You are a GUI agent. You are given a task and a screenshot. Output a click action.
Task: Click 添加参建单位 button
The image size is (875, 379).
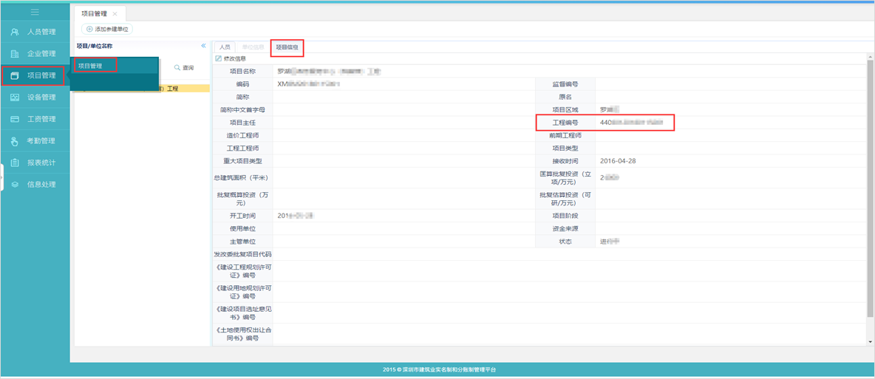click(x=107, y=30)
